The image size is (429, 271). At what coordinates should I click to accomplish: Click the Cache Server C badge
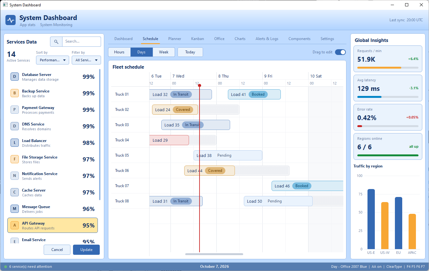tap(15, 192)
